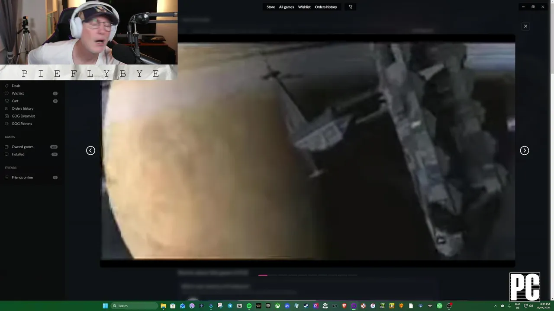Open the Mail app from the taskbar
This screenshot has width=554, height=311.
coord(182,306)
